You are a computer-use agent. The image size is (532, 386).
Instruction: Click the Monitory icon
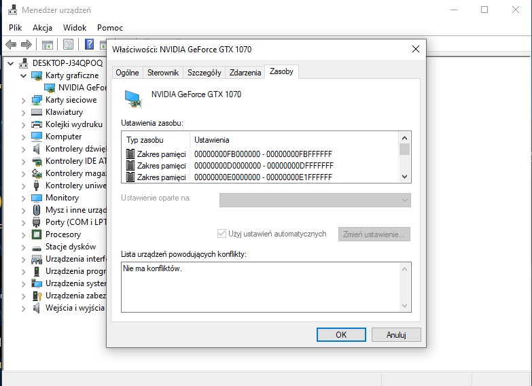pos(36,198)
